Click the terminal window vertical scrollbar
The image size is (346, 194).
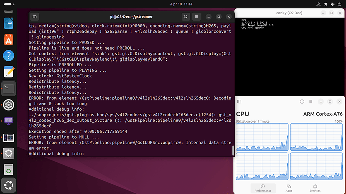click(233, 150)
